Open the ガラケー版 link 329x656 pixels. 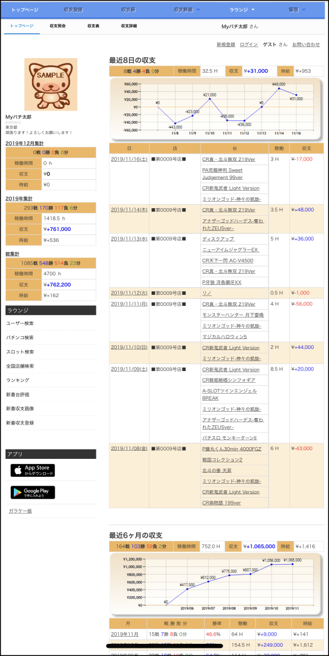point(20,511)
